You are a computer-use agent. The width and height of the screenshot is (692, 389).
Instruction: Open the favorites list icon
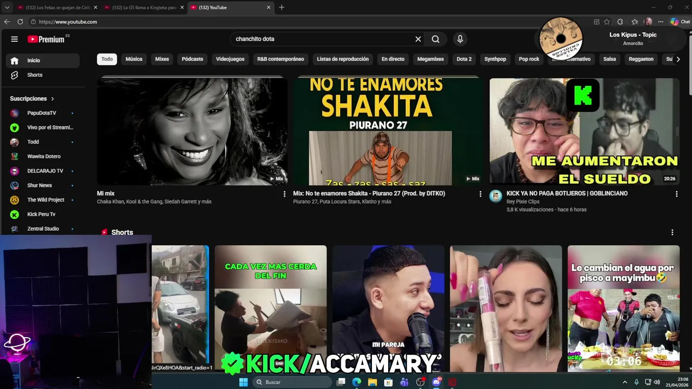pyautogui.click(x=635, y=22)
